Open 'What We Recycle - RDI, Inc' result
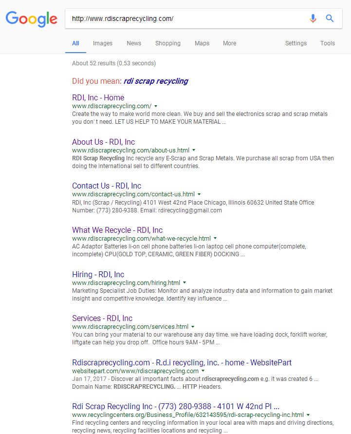Image resolution: width=351 pixels, height=434 pixels. [117, 230]
